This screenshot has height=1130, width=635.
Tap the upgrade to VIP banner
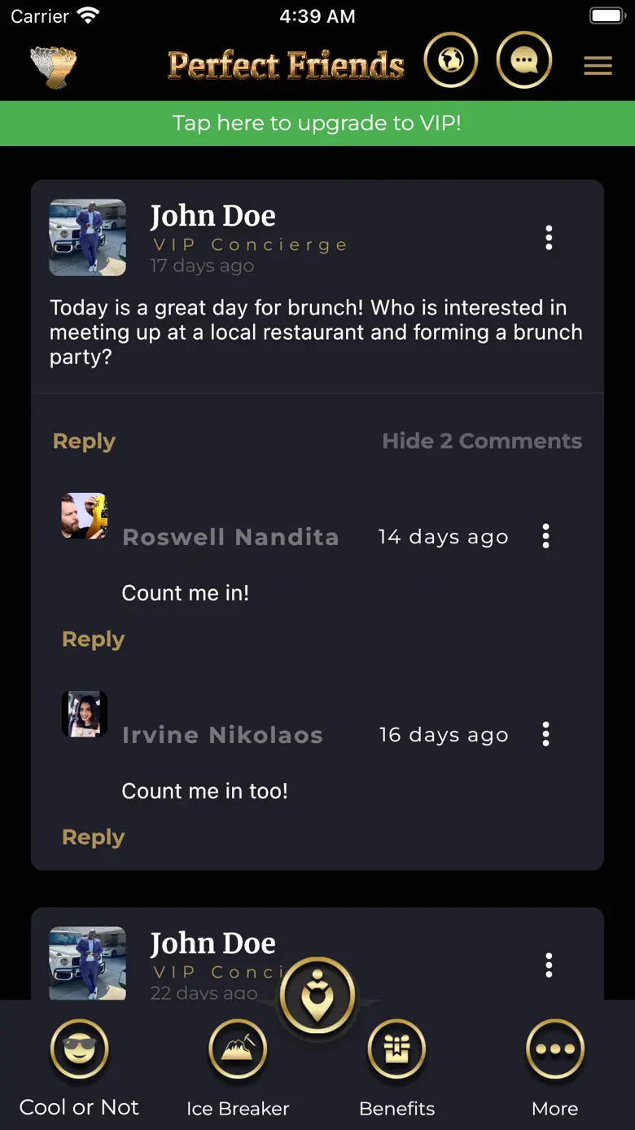pyautogui.click(x=317, y=123)
